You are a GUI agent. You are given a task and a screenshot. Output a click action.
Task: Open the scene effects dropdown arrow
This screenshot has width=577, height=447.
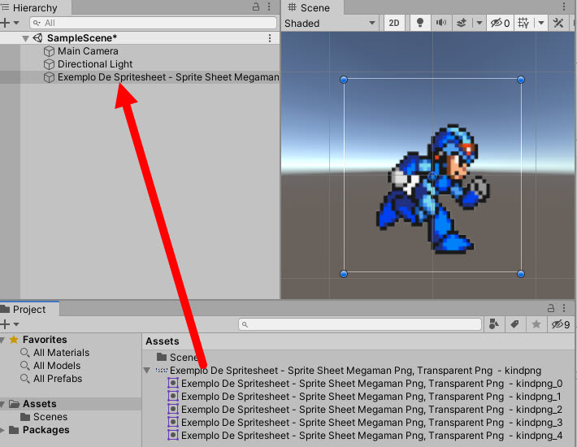click(x=479, y=24)
